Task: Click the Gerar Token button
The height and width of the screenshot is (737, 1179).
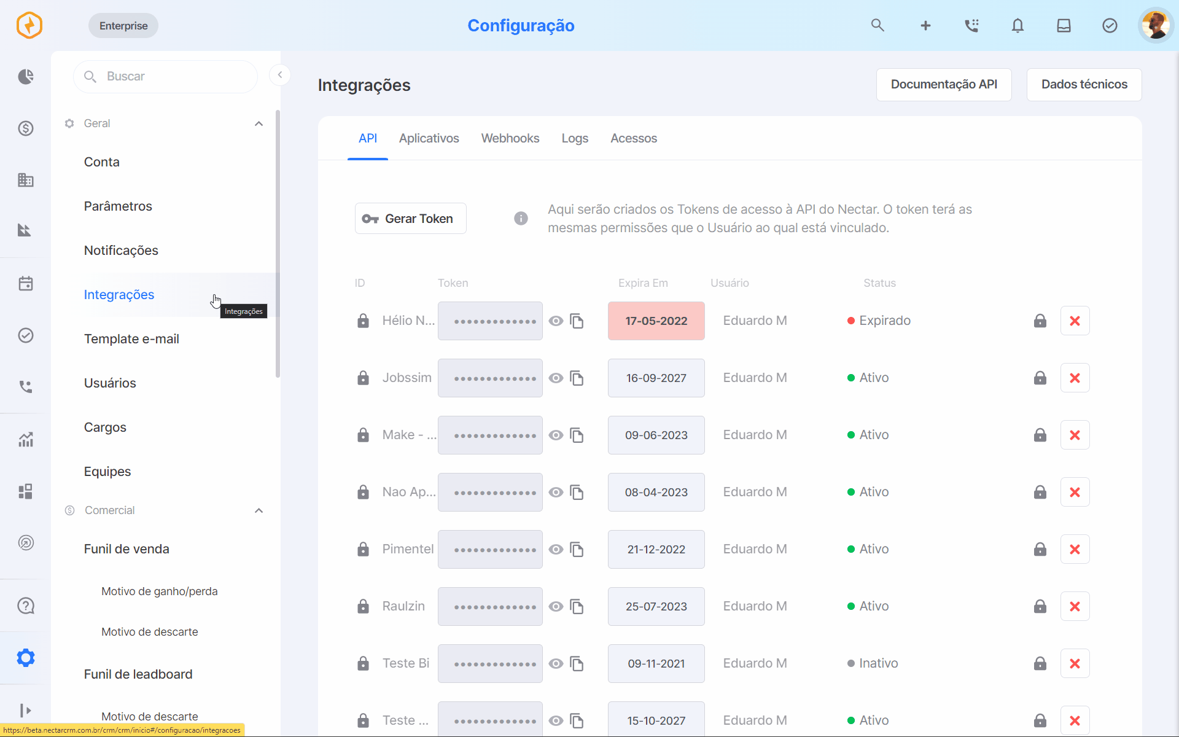Action: (411, 219)
